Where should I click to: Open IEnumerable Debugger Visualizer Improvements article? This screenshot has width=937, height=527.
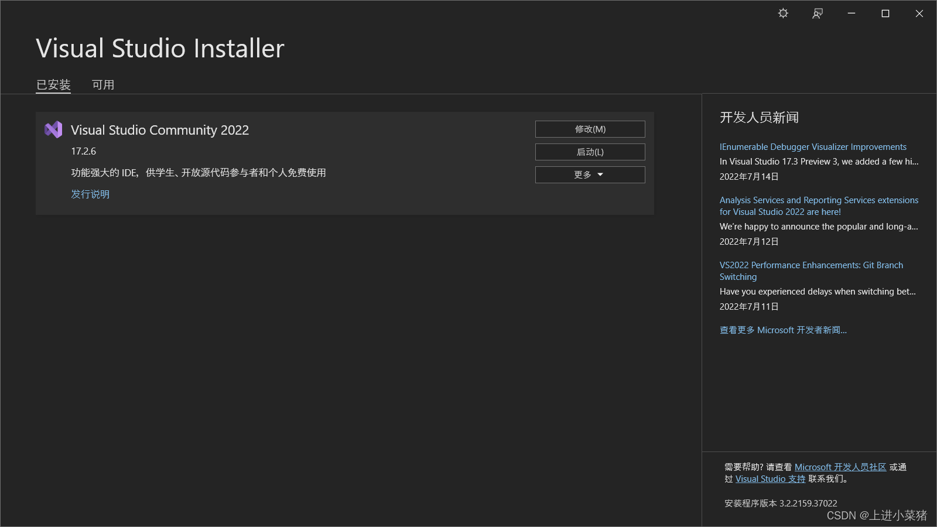[813, 147]
